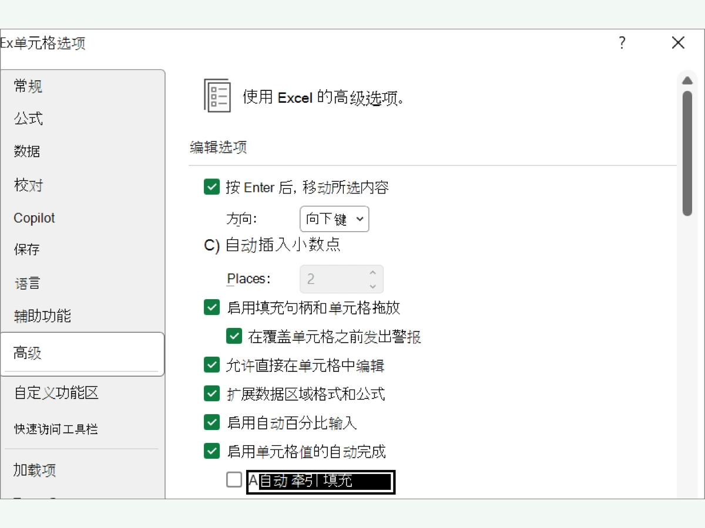The width and height of the screenshot is (705, 528).
Task: Open the 辅助功能 options category
Action: tap(82, 317)
